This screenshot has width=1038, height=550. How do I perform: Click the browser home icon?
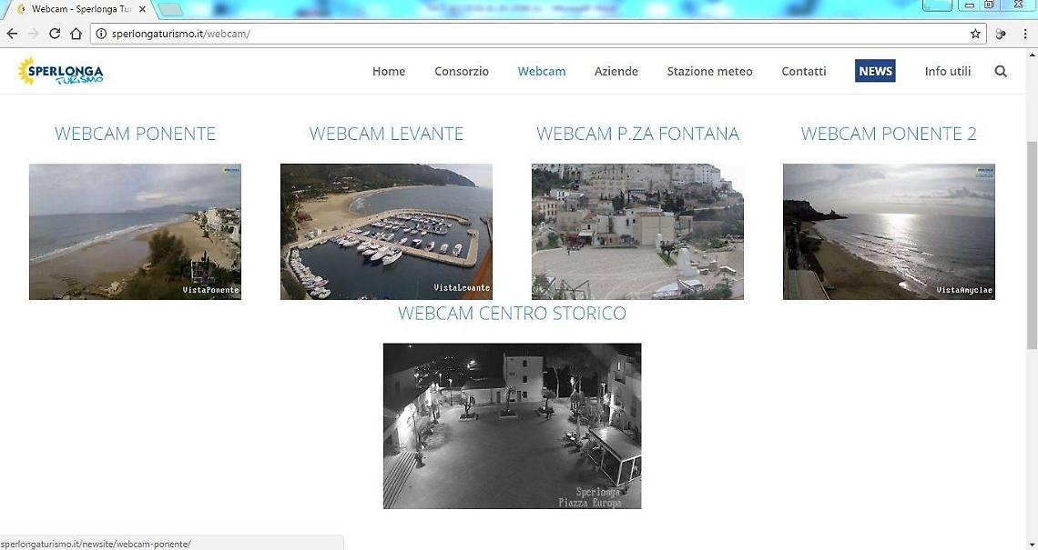click(76, 33)
